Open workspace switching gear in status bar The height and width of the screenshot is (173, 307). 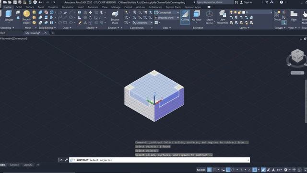[286, 170]
